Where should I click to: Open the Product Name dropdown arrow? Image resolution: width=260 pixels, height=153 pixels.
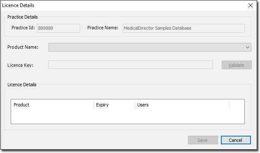click(247, 47)
